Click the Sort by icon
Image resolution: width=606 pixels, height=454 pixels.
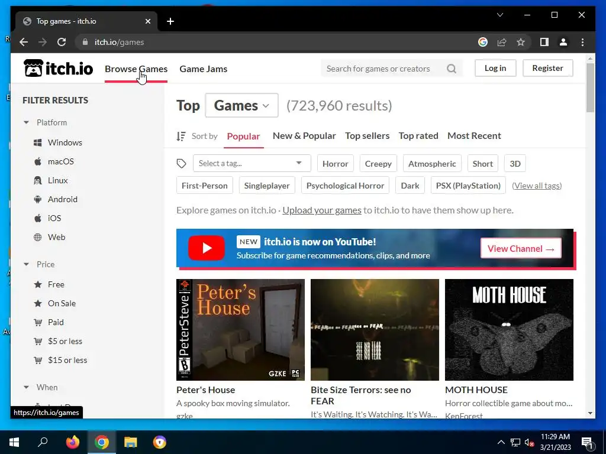(x=181, y=136)
